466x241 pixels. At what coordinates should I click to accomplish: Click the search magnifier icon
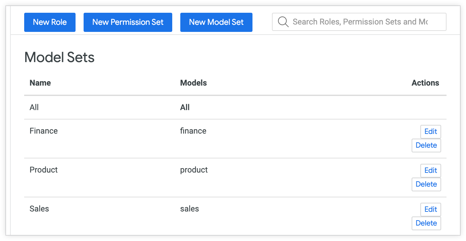tap(283, 21)
